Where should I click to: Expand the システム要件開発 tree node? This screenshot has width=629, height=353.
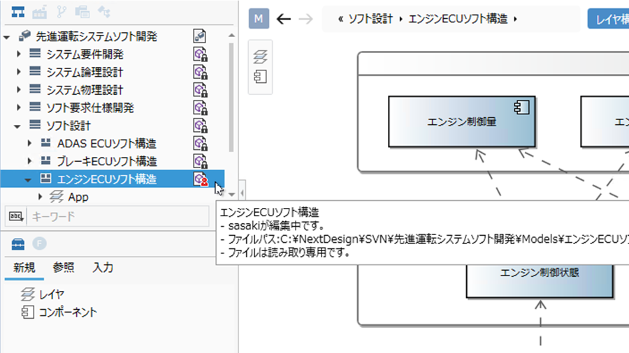pyautogui.click(x=19, y=54)
